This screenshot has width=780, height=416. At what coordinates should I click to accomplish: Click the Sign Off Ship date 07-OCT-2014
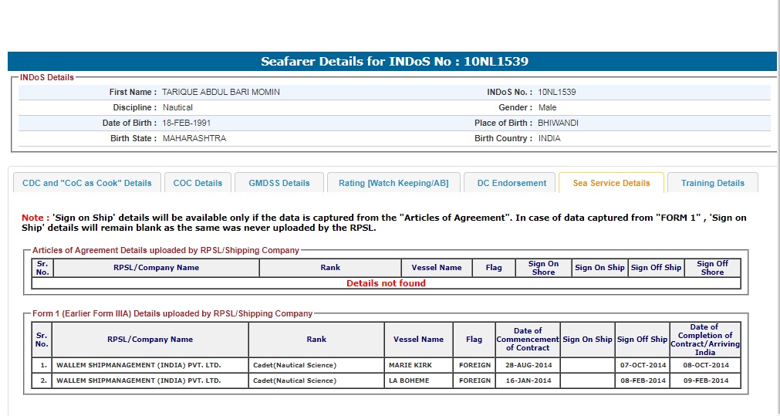pyautogui.click(x=642, y=365)
